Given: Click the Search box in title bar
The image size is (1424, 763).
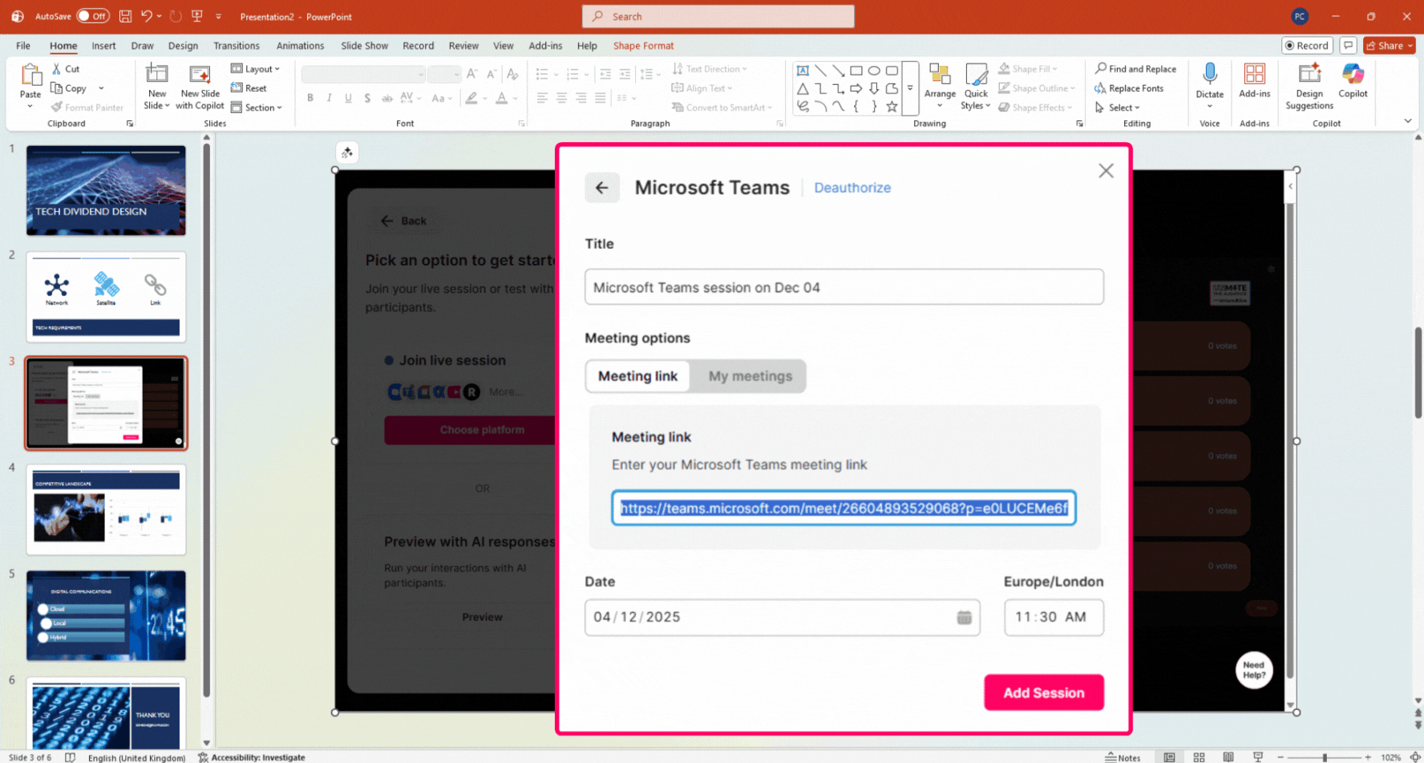Looking at the screenshot, I should click(718, 16).
